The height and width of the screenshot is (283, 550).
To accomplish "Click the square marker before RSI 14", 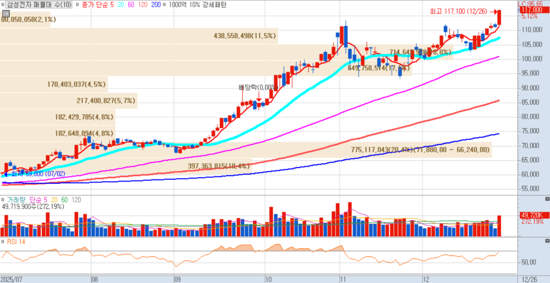I will point(3,241).
